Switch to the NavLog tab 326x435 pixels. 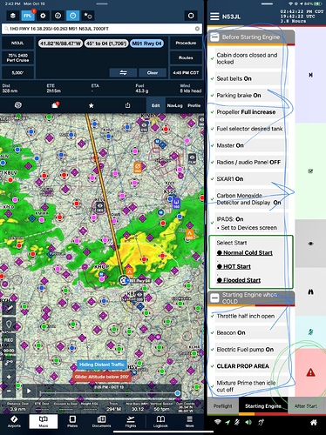tap(174, 105)
